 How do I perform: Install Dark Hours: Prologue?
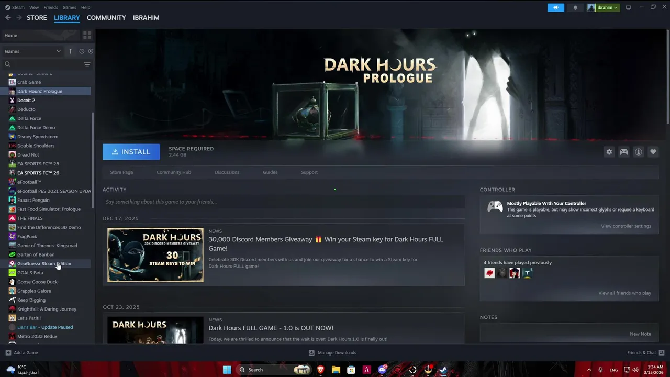131,152
